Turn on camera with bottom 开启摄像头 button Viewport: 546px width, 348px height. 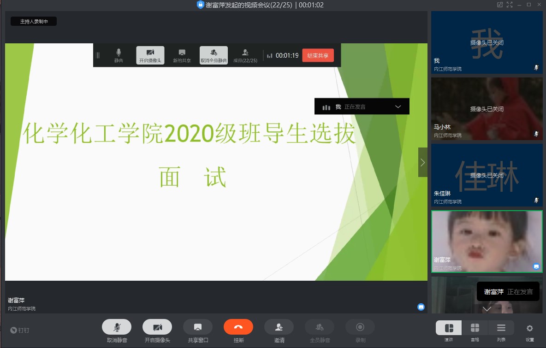(157, 327)
